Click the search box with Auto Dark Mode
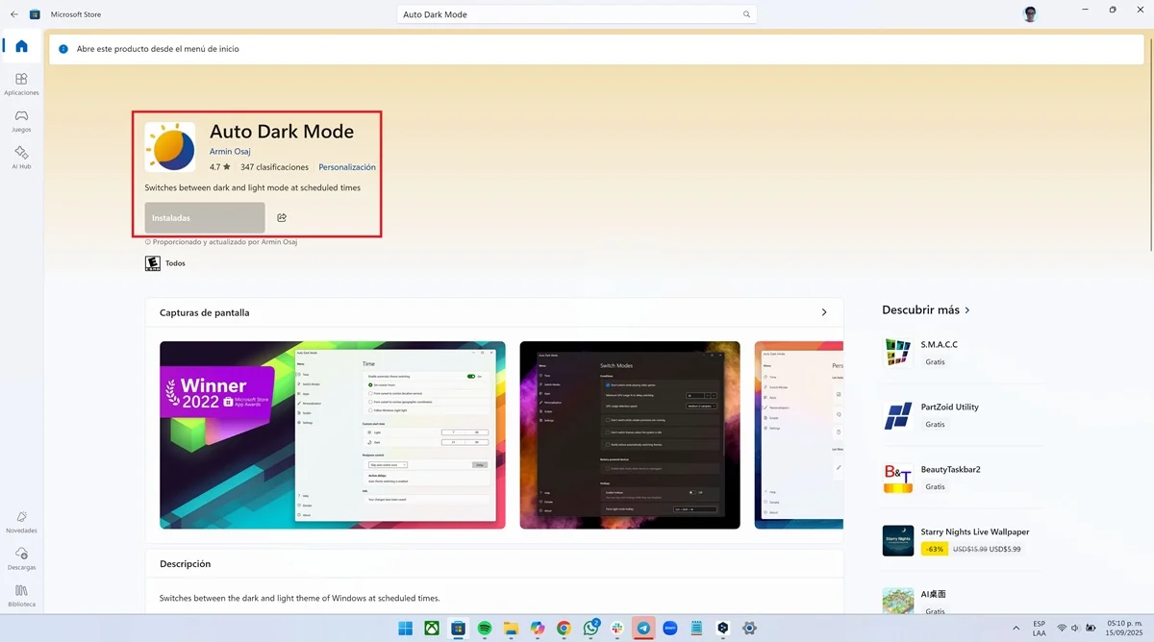The image size is (1154, 642). (x=577, y=14)
